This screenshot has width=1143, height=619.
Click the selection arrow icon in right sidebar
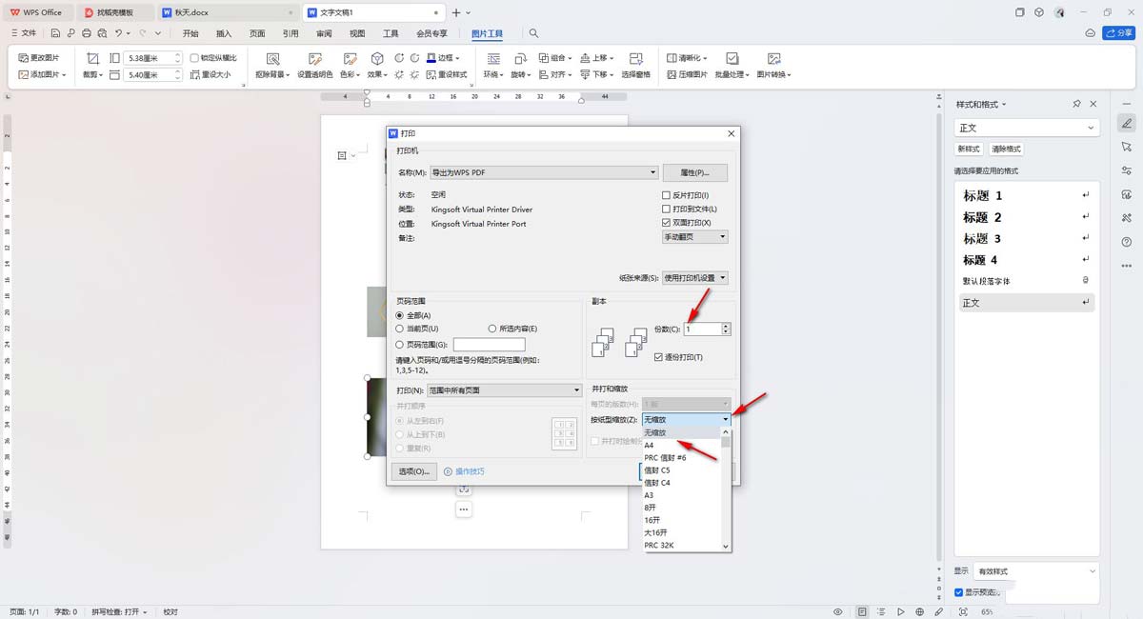1127,147
